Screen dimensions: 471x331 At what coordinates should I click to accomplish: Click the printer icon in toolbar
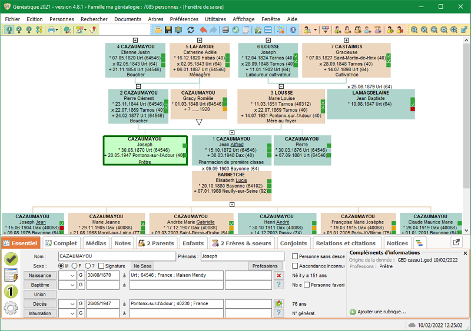coord(51,30)
